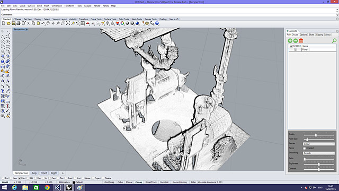Click the green plus add point cloud icon

290,41
